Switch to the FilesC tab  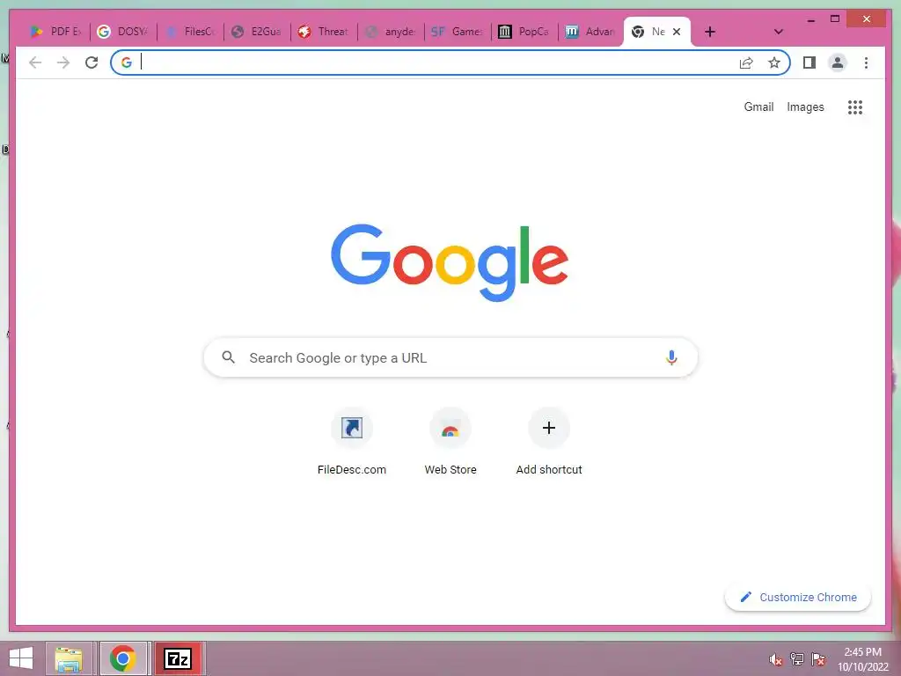click(190, 32)
